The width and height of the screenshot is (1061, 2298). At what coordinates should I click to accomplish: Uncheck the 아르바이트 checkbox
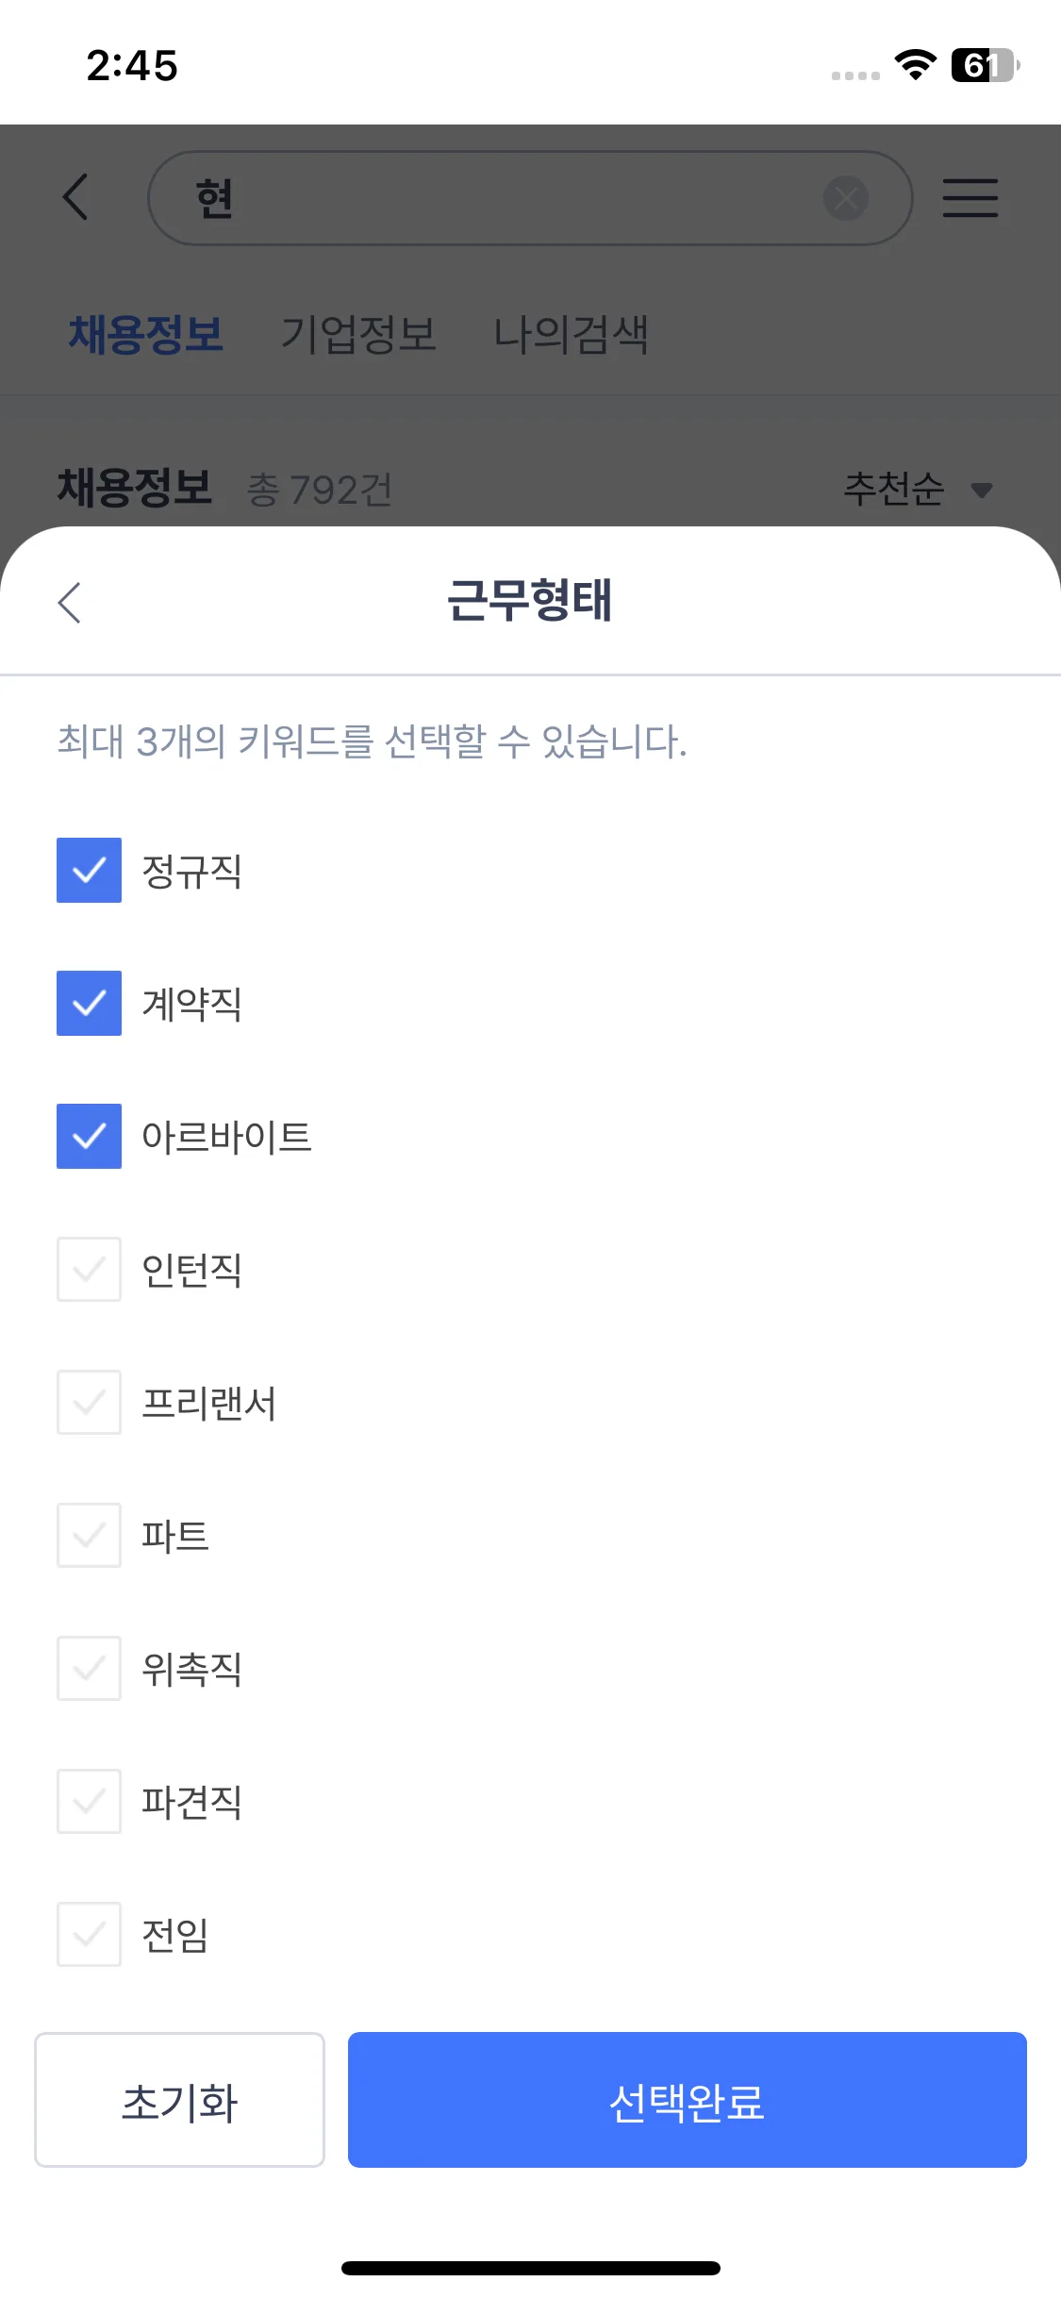90,1136
